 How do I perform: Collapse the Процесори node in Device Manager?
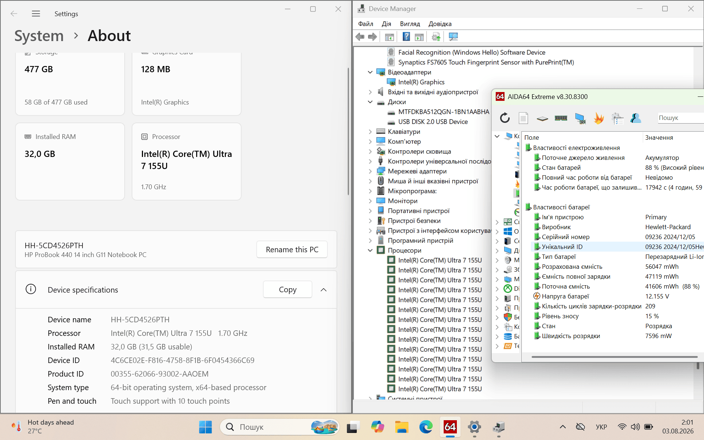pyautogui.click(x=370, y=250)
